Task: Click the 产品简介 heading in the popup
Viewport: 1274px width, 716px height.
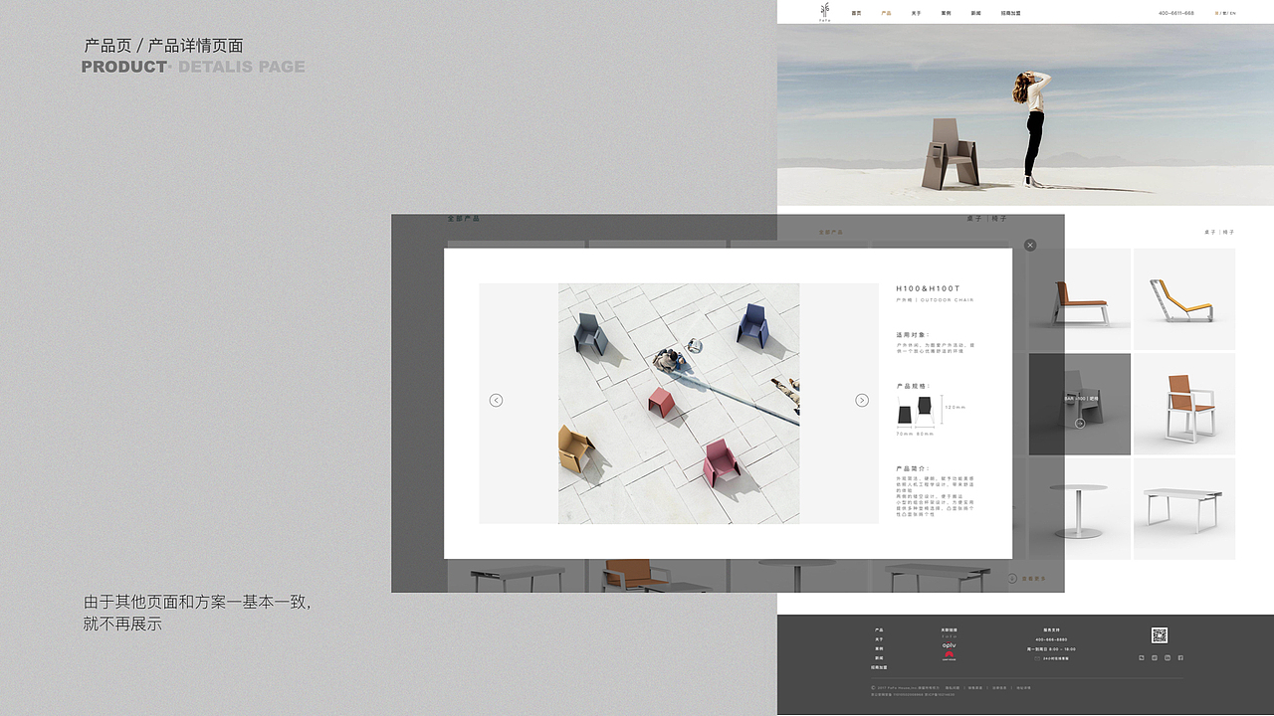Action: 913,467
